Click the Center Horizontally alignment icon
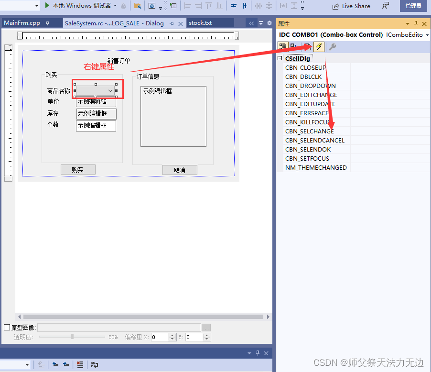The image size is (431, 372). pyautogui.click(x=244, y=6)
